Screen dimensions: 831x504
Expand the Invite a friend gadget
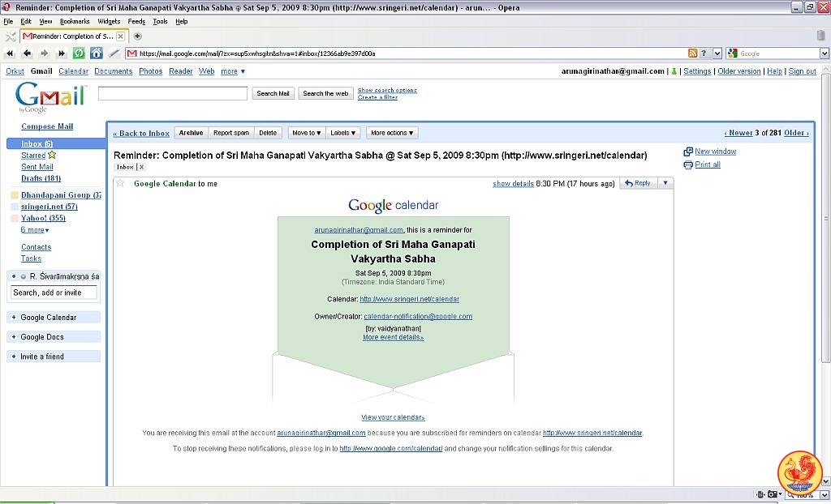click(x=14, y=357)
